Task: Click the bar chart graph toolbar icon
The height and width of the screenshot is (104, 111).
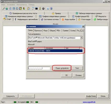Action: pos(17,9)
